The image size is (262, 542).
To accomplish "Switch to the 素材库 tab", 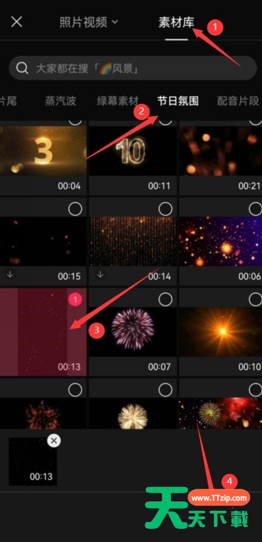I will 177,23.
